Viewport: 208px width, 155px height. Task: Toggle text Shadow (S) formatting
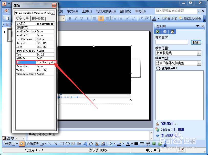tap(87, 19)
